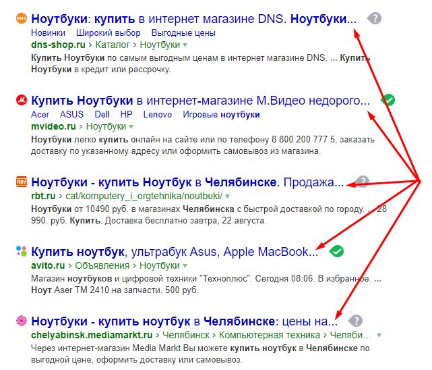Open the 'Выгодные цены' sitelink
The height and width of the screenshot is (370, 432).
coord(183,33)
